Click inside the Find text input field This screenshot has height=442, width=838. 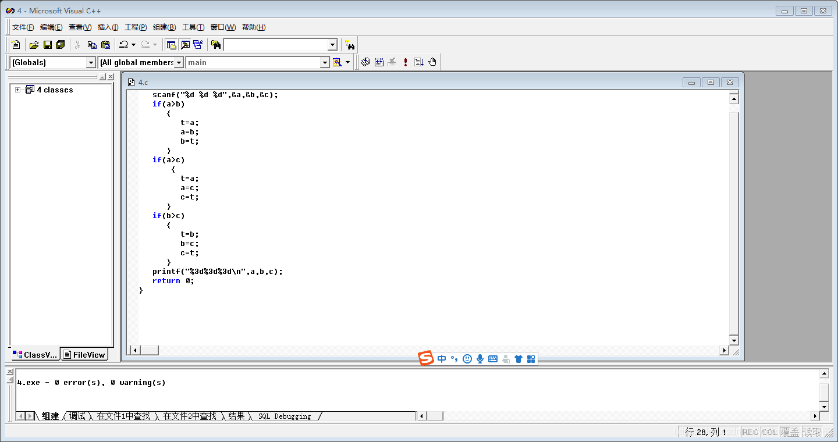(276, 45)
